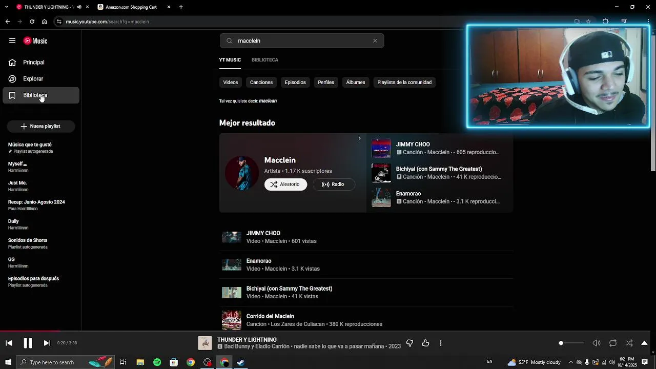Viewport: 656px width, 369px height.
Task: Filter results by Canciones
Action: (261, 82)
